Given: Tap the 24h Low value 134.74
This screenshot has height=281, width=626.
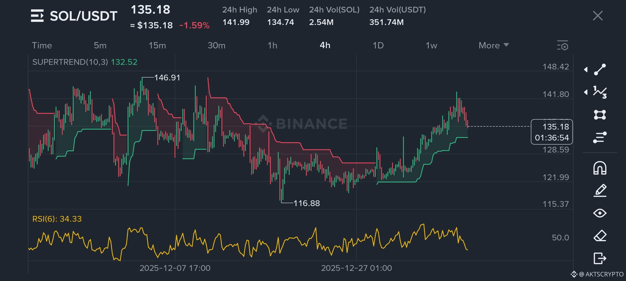Looking at the screenshot, I should 280,22.
